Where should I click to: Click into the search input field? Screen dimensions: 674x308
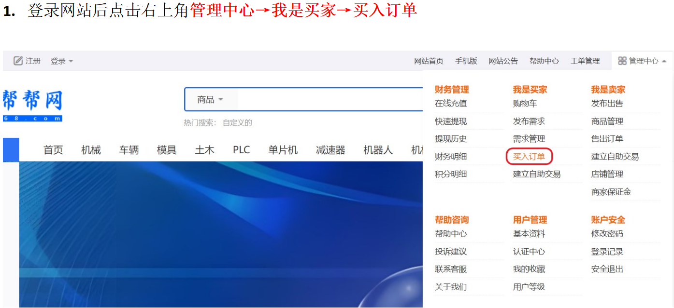(x=329, y=100)
